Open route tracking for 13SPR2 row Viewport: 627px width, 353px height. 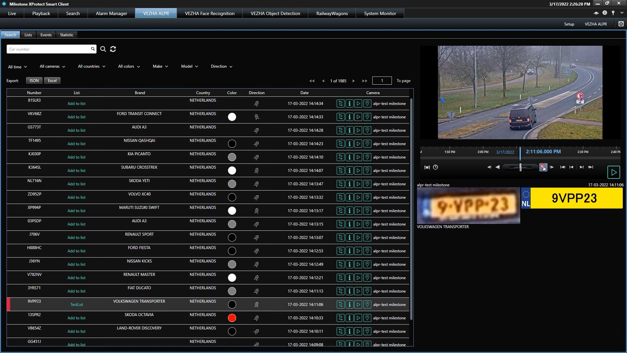point(340,318)
